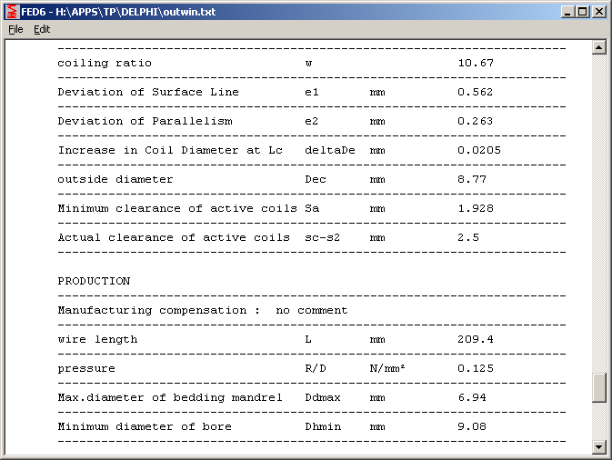Viewport: 612px width, 460px height.
Task: Click the 'outside diameter' label text
Action: click(115, 179)
